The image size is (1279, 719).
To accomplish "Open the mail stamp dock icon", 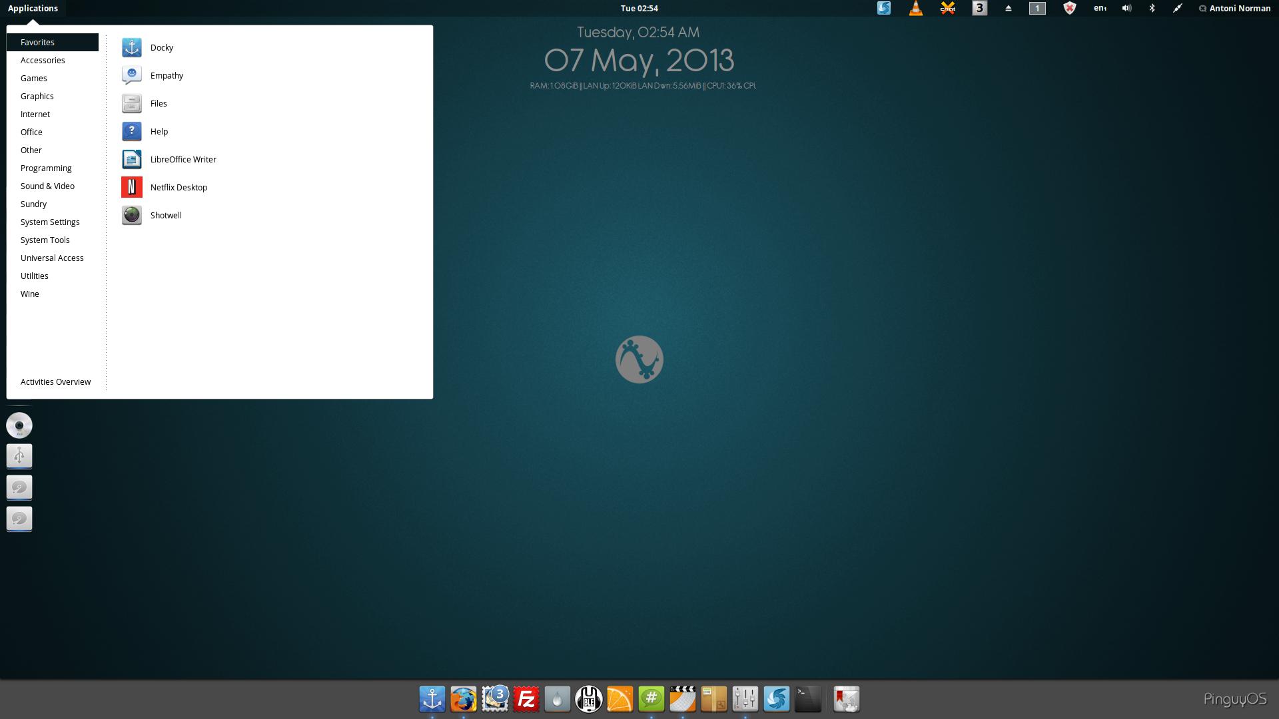I will (495, 699).
